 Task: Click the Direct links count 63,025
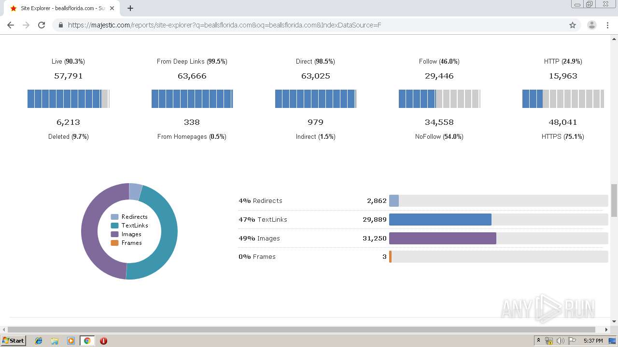pos(316,76)
